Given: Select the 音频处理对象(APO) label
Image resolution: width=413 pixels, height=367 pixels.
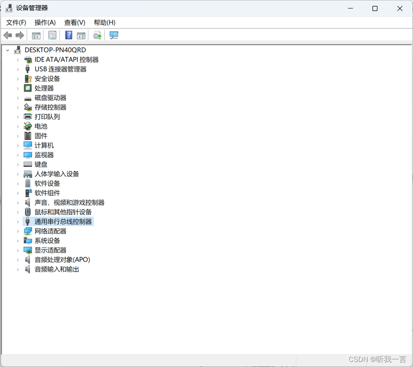Looking at the screenshot, I should (63, 259).
